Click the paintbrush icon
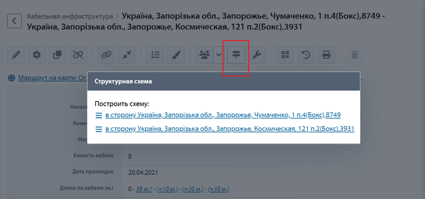The image size is (425, 199). pos(176,55)
